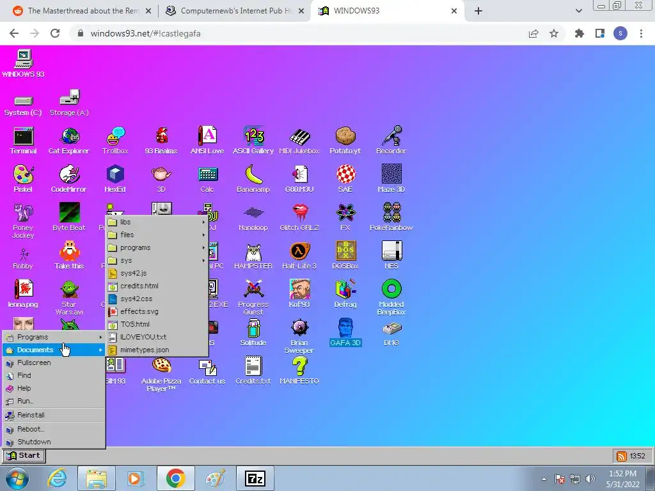Select the GAFA 3D icon
The image size is (655, 491).
tap(345, 332)
